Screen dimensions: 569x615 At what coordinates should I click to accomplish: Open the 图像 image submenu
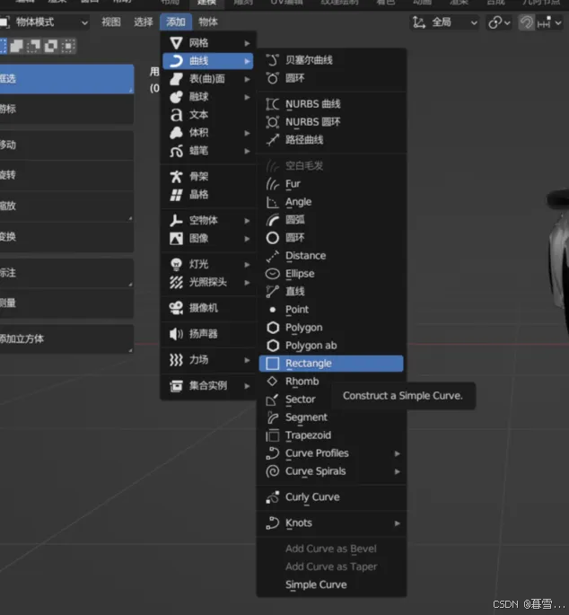[208, 239]
